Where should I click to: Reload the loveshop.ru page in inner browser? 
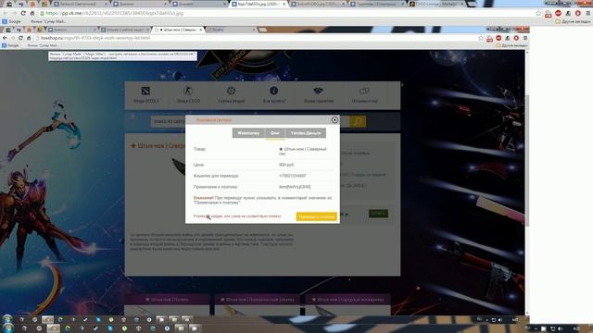pyautogui.click(x=20, y=38)
